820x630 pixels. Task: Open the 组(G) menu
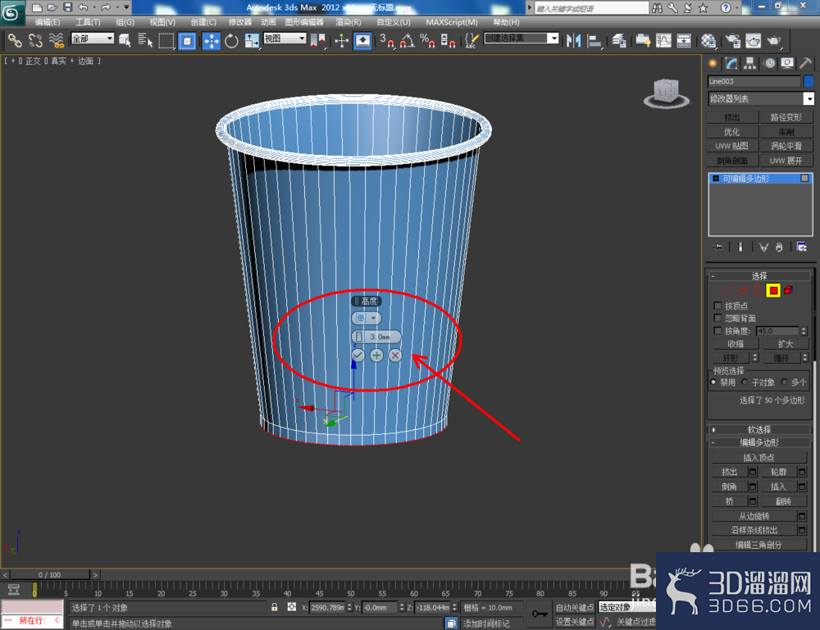(125, 22)
